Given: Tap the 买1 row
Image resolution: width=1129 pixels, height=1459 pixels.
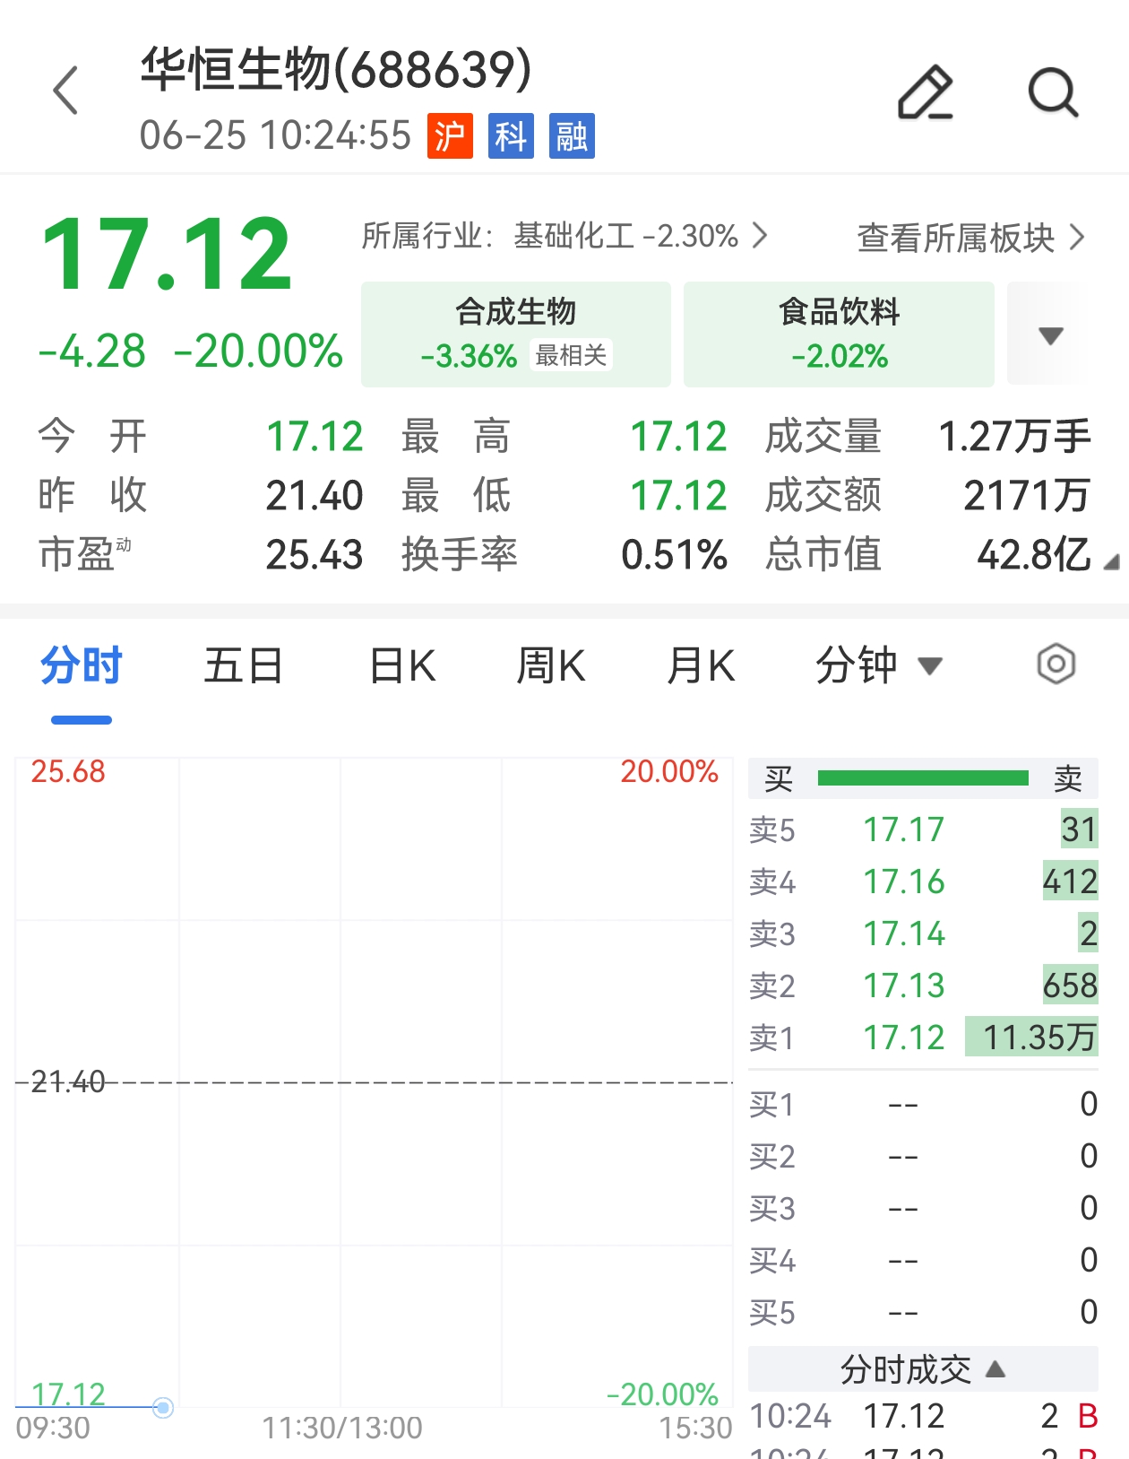Looking at the screenshot, I should tap(923, 1104).
